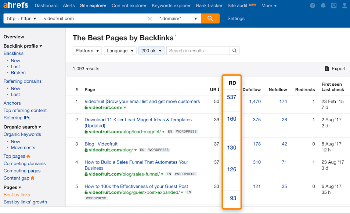Click the RD value 160
350x214 pixels.
[232, 119]
